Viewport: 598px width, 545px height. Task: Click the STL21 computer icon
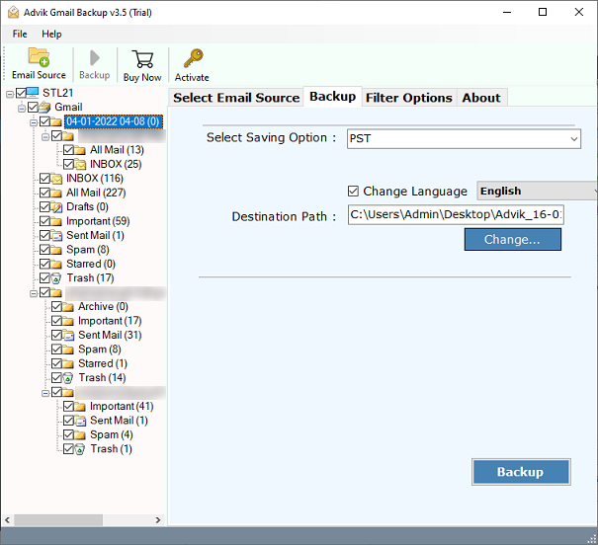pos(33,93)
